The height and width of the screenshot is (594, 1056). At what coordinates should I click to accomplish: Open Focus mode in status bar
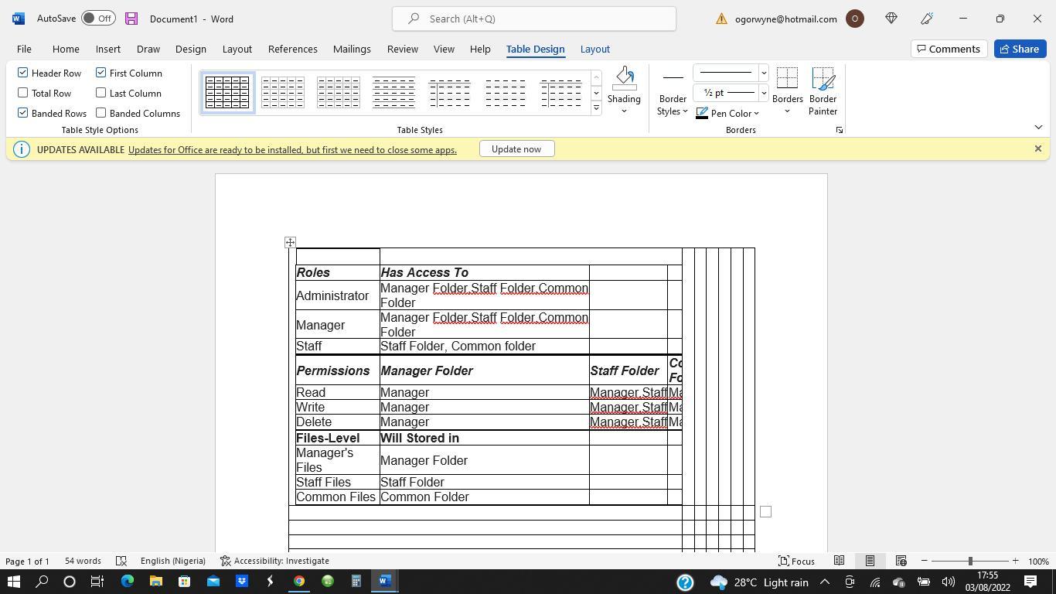click(x=796, y=561)
